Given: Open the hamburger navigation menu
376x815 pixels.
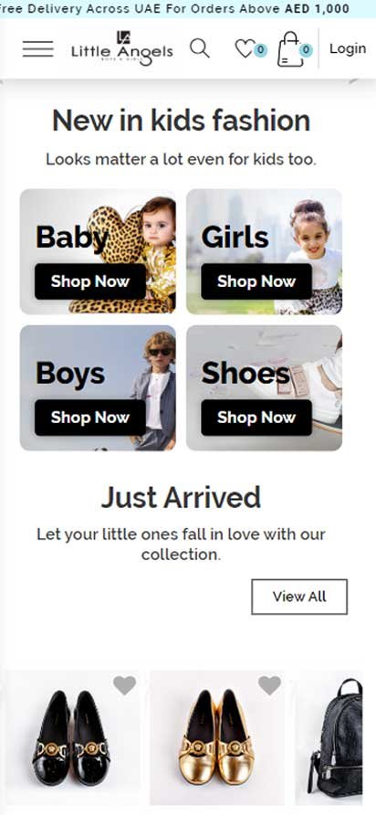Looking at the screenshot, I should [38, 48].
